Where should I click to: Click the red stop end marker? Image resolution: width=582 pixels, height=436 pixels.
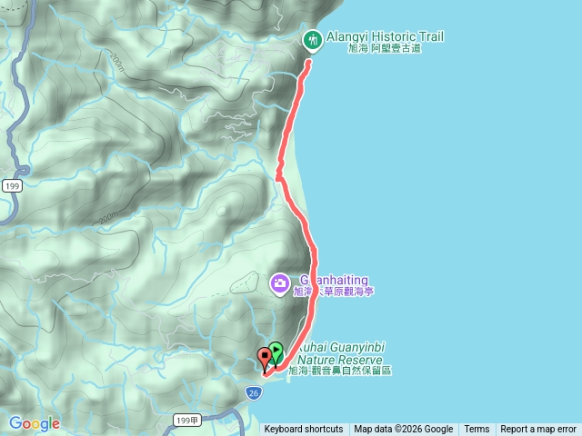click(x=265, y=360)
